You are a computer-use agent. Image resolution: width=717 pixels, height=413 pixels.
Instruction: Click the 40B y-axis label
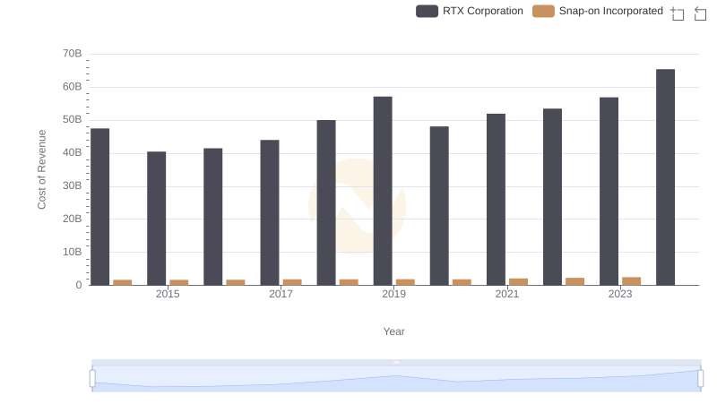point(73,152)
